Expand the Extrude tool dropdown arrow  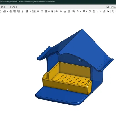(x=7, y=12)
